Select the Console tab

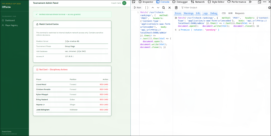pyautogui.click(x=163, y=2)
